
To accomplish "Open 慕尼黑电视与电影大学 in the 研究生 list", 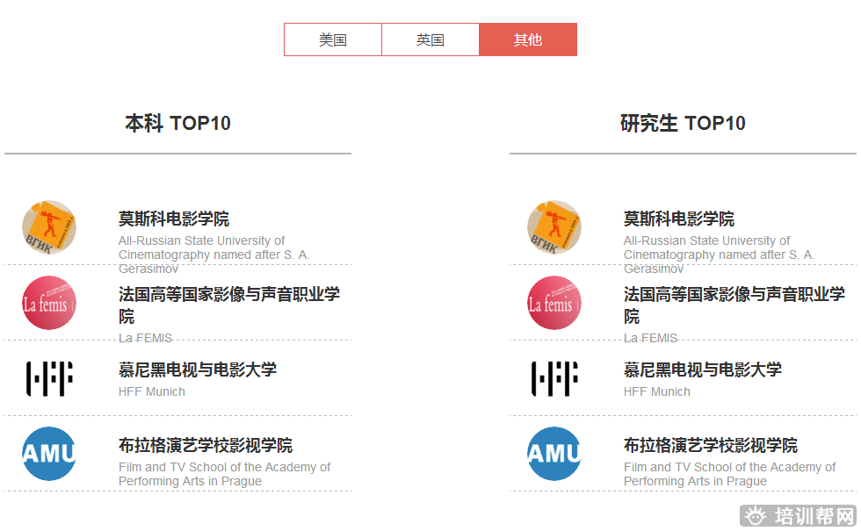I will 702,370.
